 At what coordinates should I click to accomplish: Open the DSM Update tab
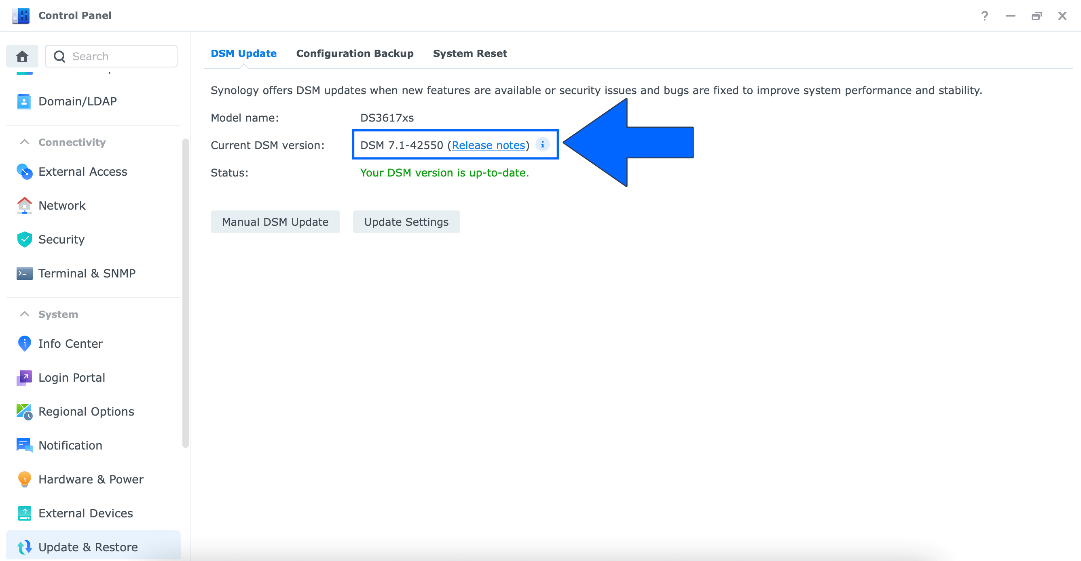pyautogui.click(x=244, y=54)
